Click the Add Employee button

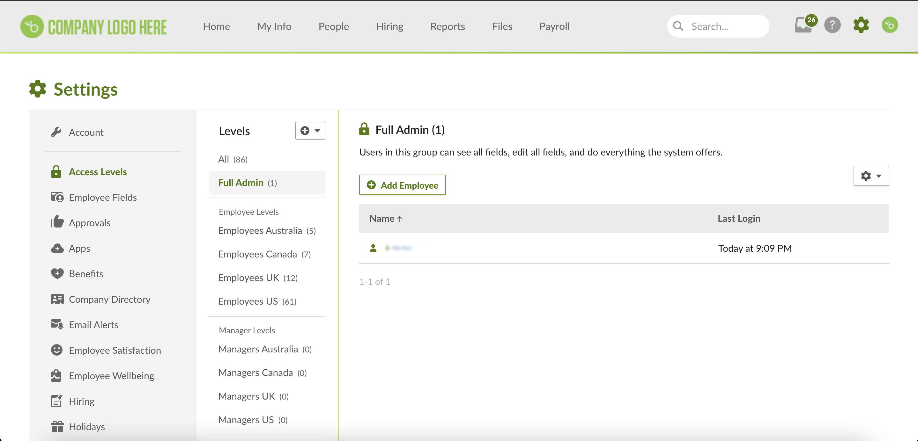[x=402, y=185]
